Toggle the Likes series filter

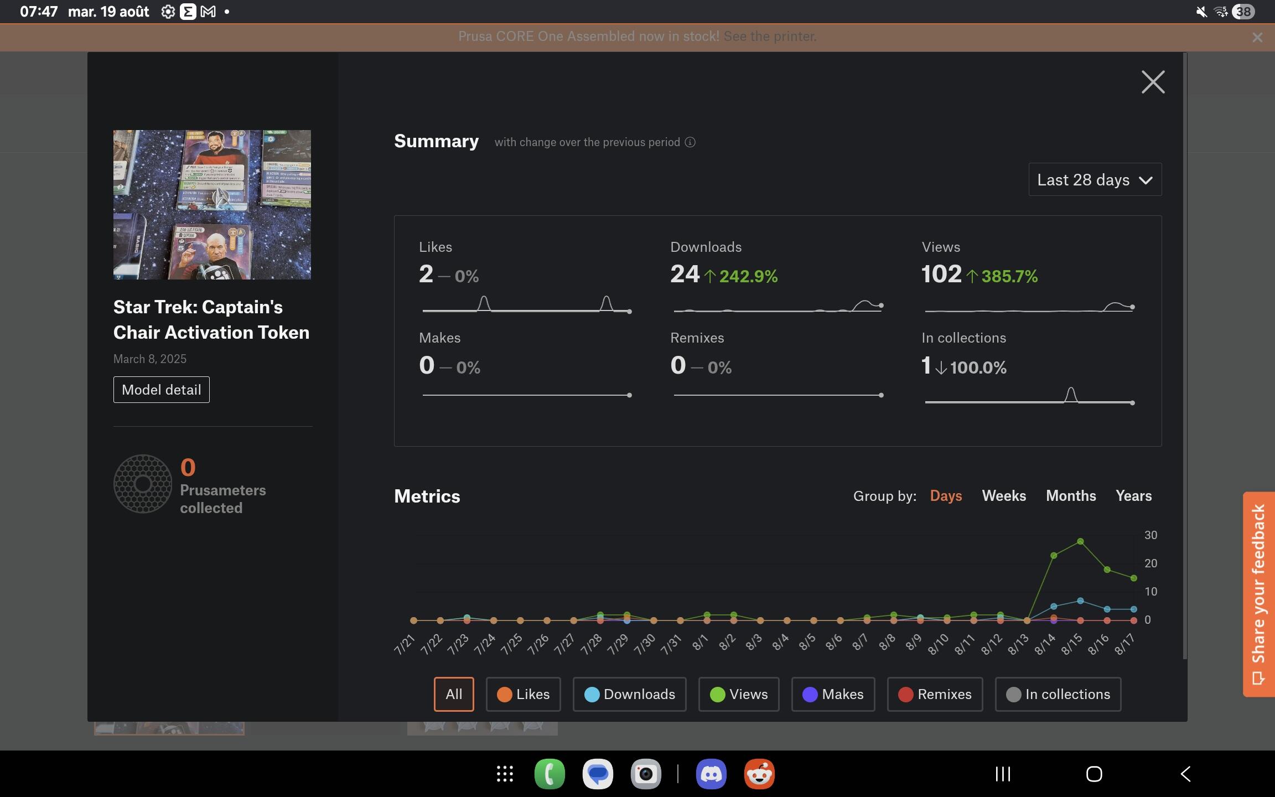pyautogui.click(x=523, y=694)
